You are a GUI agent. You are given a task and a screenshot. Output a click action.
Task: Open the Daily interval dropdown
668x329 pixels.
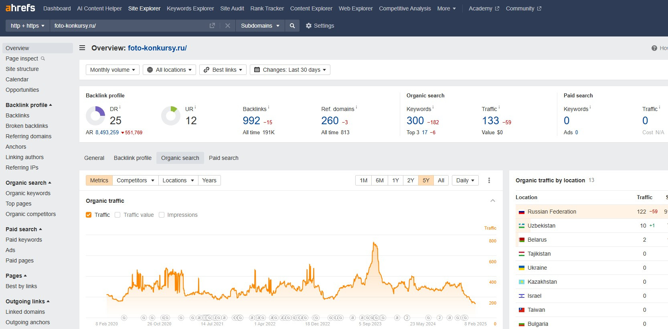click(x=465, y=180)
